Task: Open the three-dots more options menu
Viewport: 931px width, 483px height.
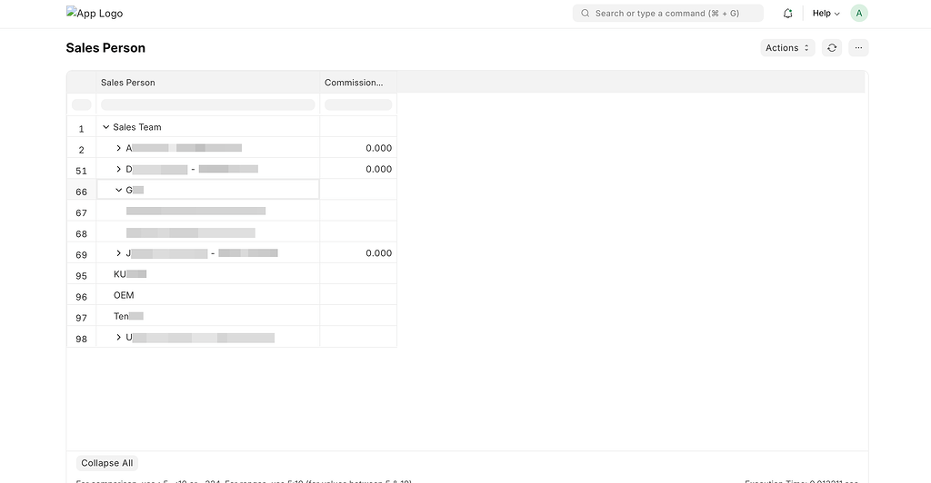Action: coord(858,48)
